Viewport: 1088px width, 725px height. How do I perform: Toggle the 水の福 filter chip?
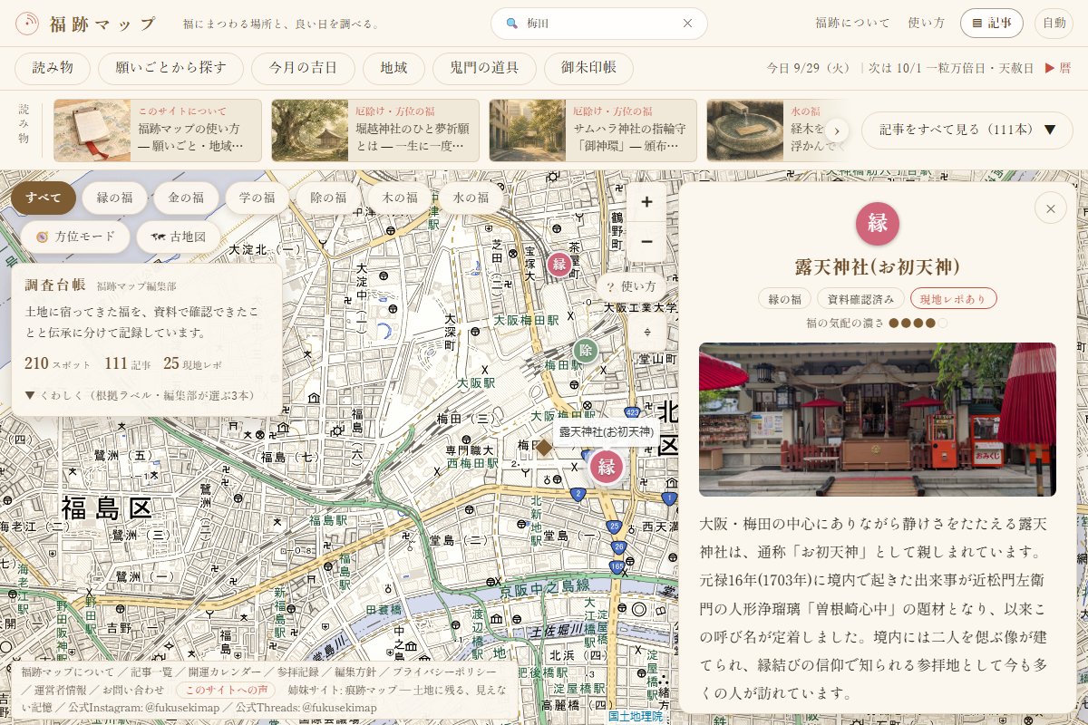[471, 198]
